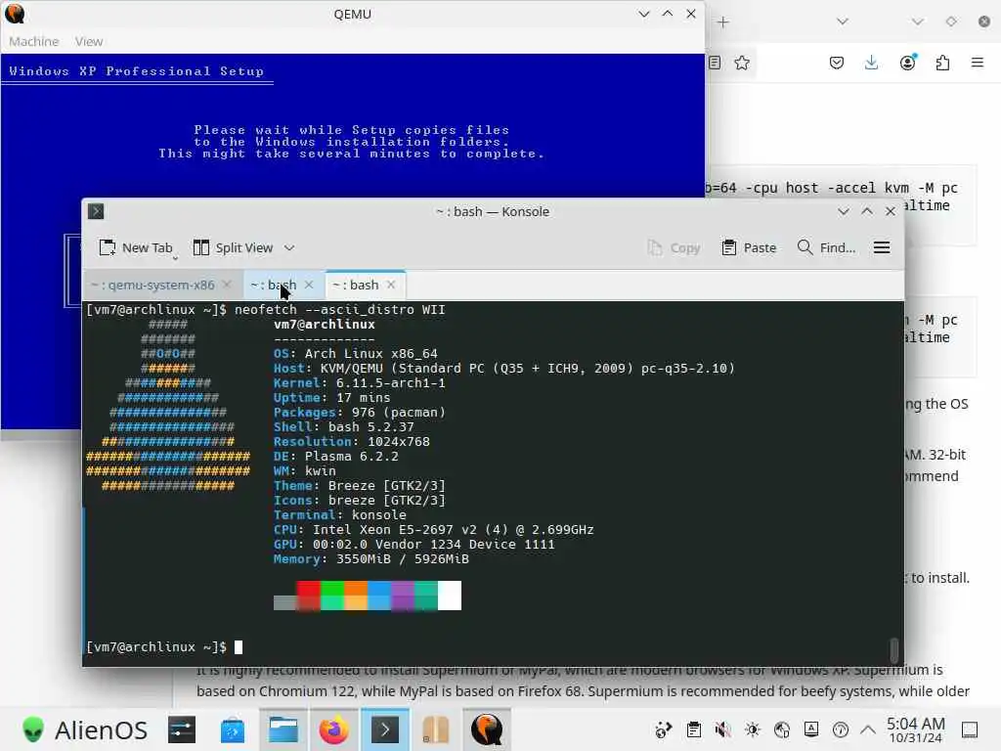Click the 'neofetch --ascii_distro WII' command text
The width and height of the screenshot is (1001, 751).
tap(339, 310)
